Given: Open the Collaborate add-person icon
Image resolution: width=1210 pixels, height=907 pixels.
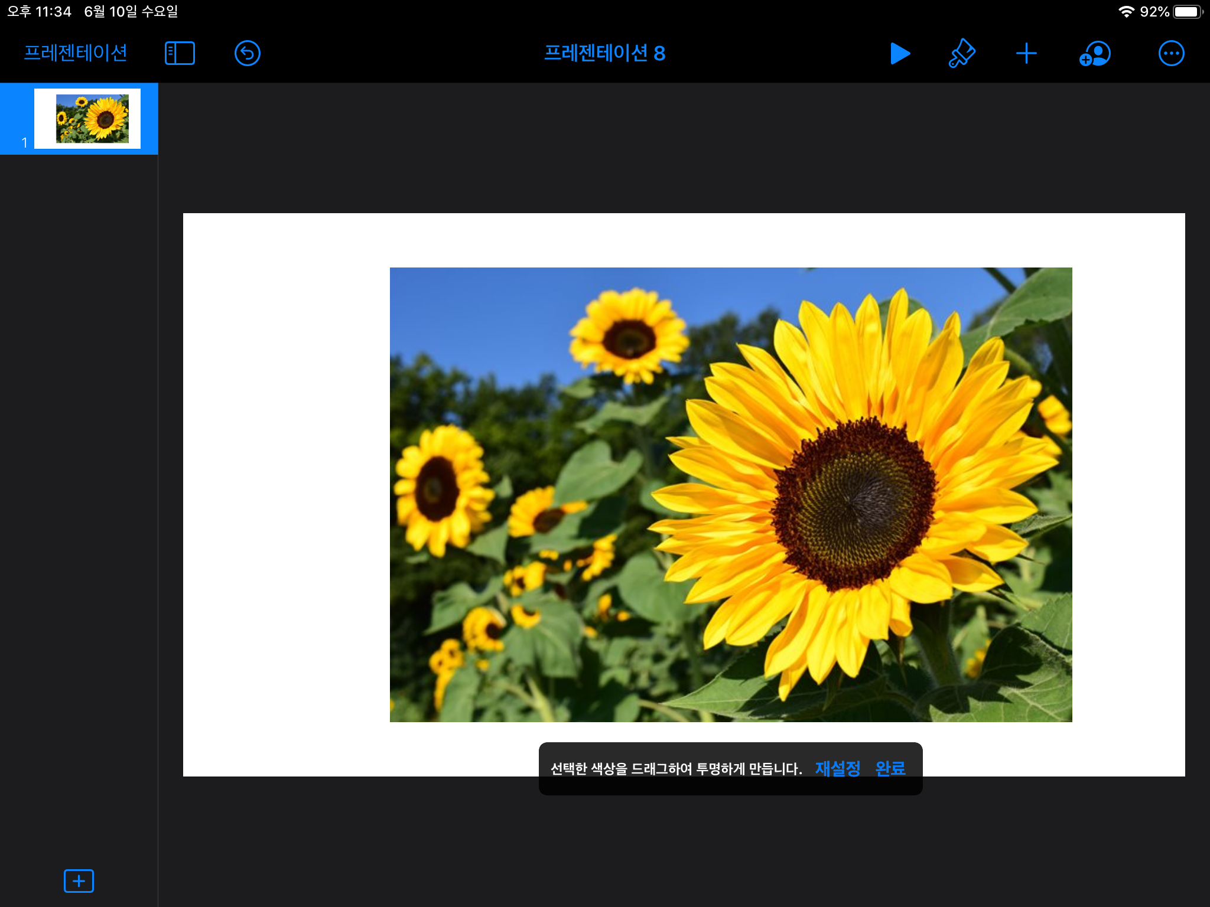Looking at the screenshot, I should pos(1095,53).
